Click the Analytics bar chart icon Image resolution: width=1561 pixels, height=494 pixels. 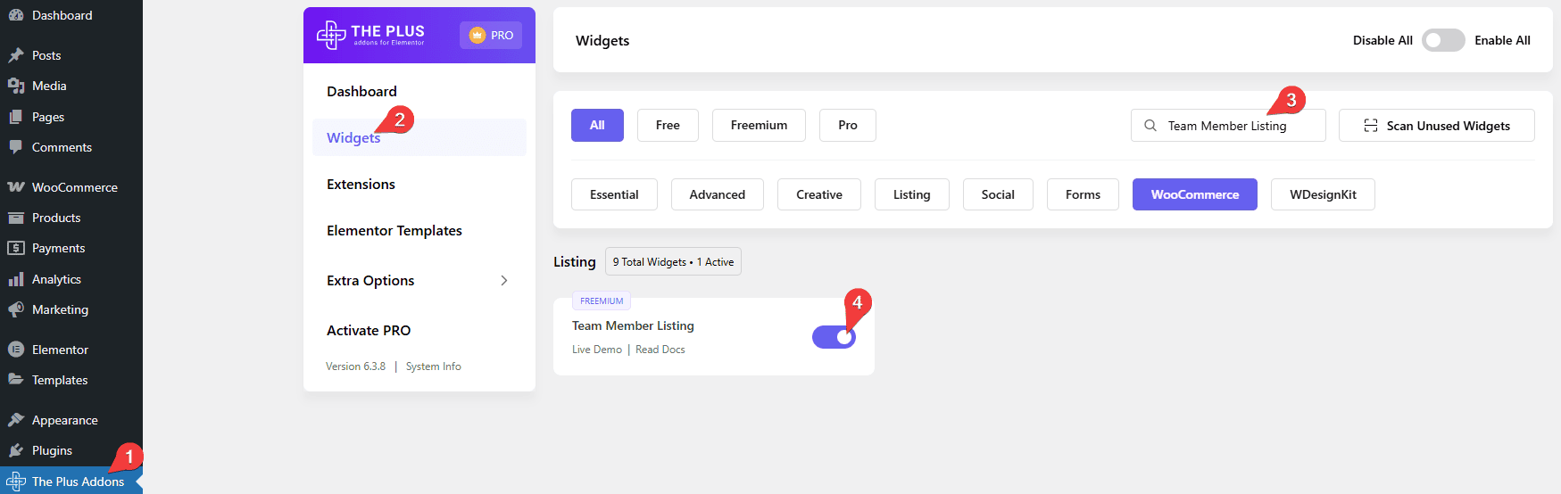(16, 279)
